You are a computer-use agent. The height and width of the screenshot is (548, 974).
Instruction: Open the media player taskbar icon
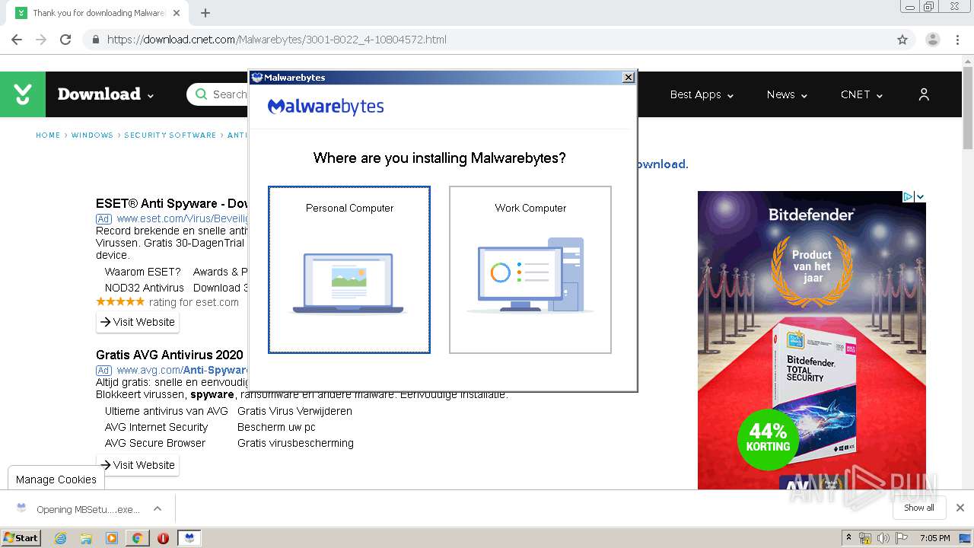pos(112,538)
